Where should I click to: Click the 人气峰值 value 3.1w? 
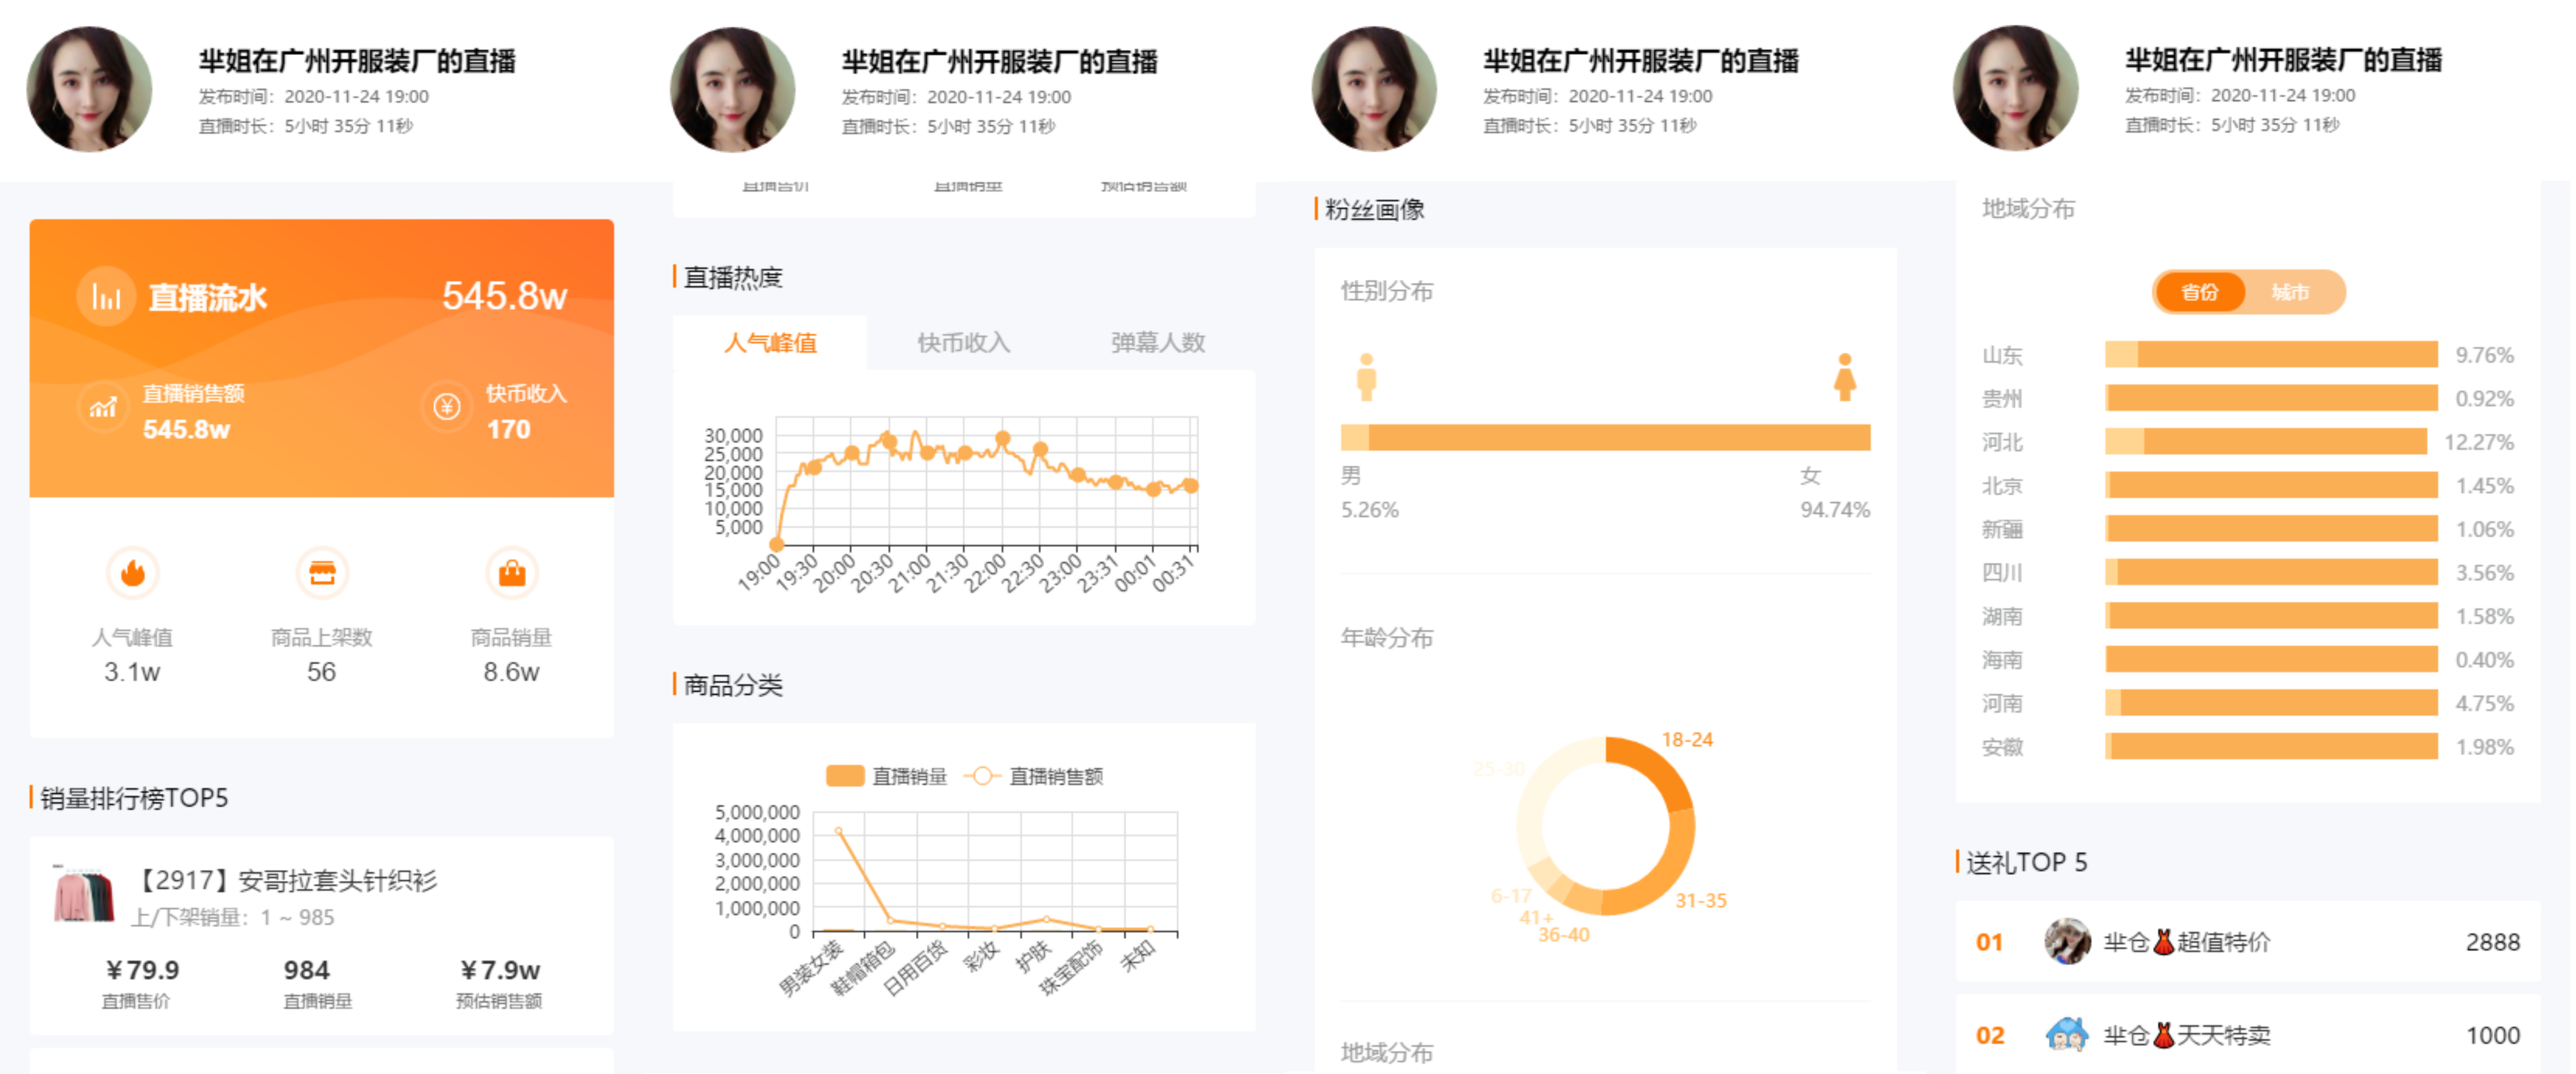132,672
